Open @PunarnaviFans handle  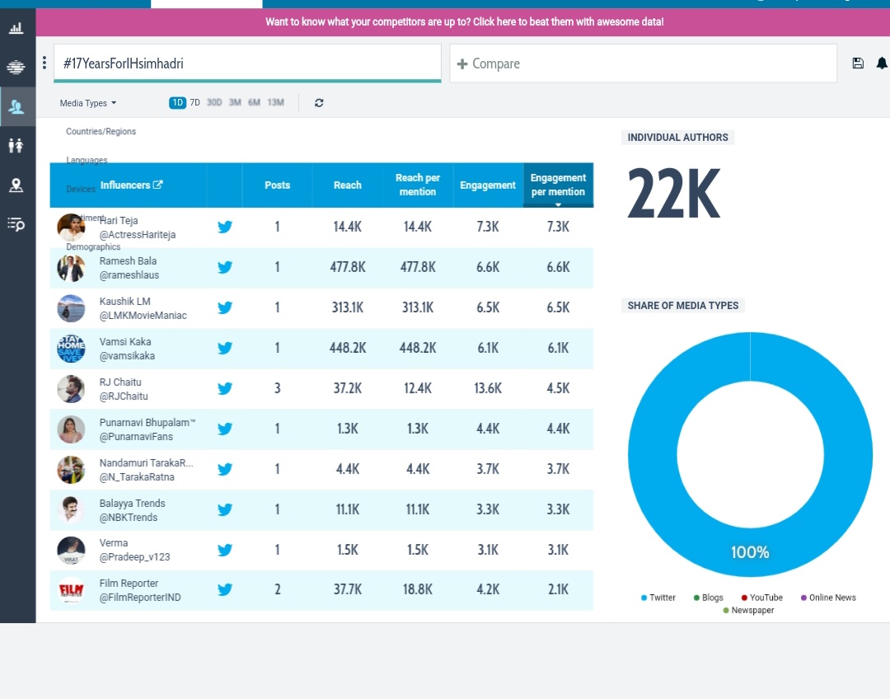(136, 437)
